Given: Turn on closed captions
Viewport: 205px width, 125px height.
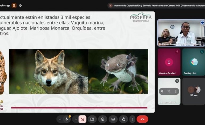Looking at the screenshot, I should (x=113, y=119).
